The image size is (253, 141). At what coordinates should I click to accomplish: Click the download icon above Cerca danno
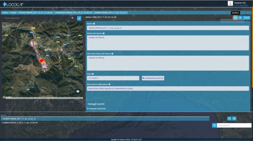tap(234, 119)
